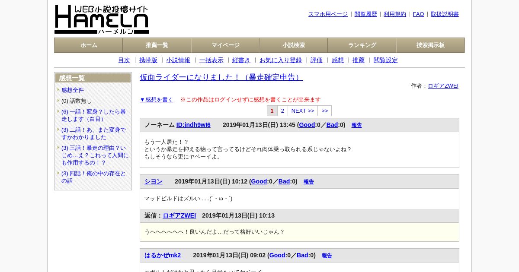The image size is (519, 272).
Task: Open ロギアZWEI link in the 返信 row
Action: click(x=179, y=216)
